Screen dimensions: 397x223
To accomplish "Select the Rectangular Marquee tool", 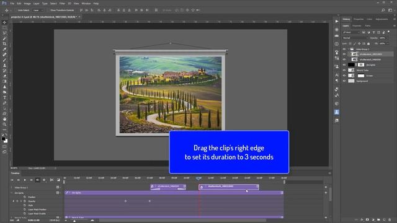I will pyautogui.click(x=4, y=27).
